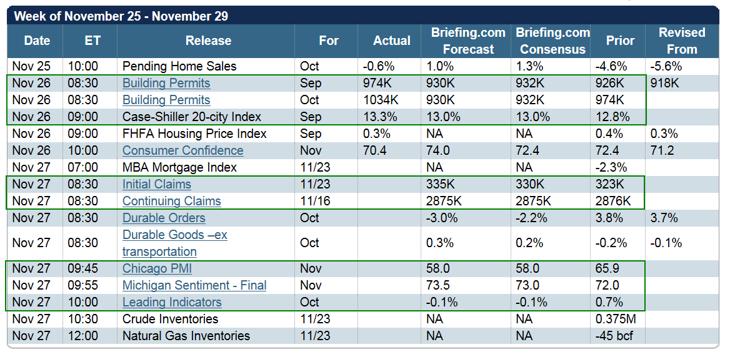Open Michigan Sentiment - Final link
Image resolution: width=730 pixels, height=357 pixels.
tap(194, 285)
